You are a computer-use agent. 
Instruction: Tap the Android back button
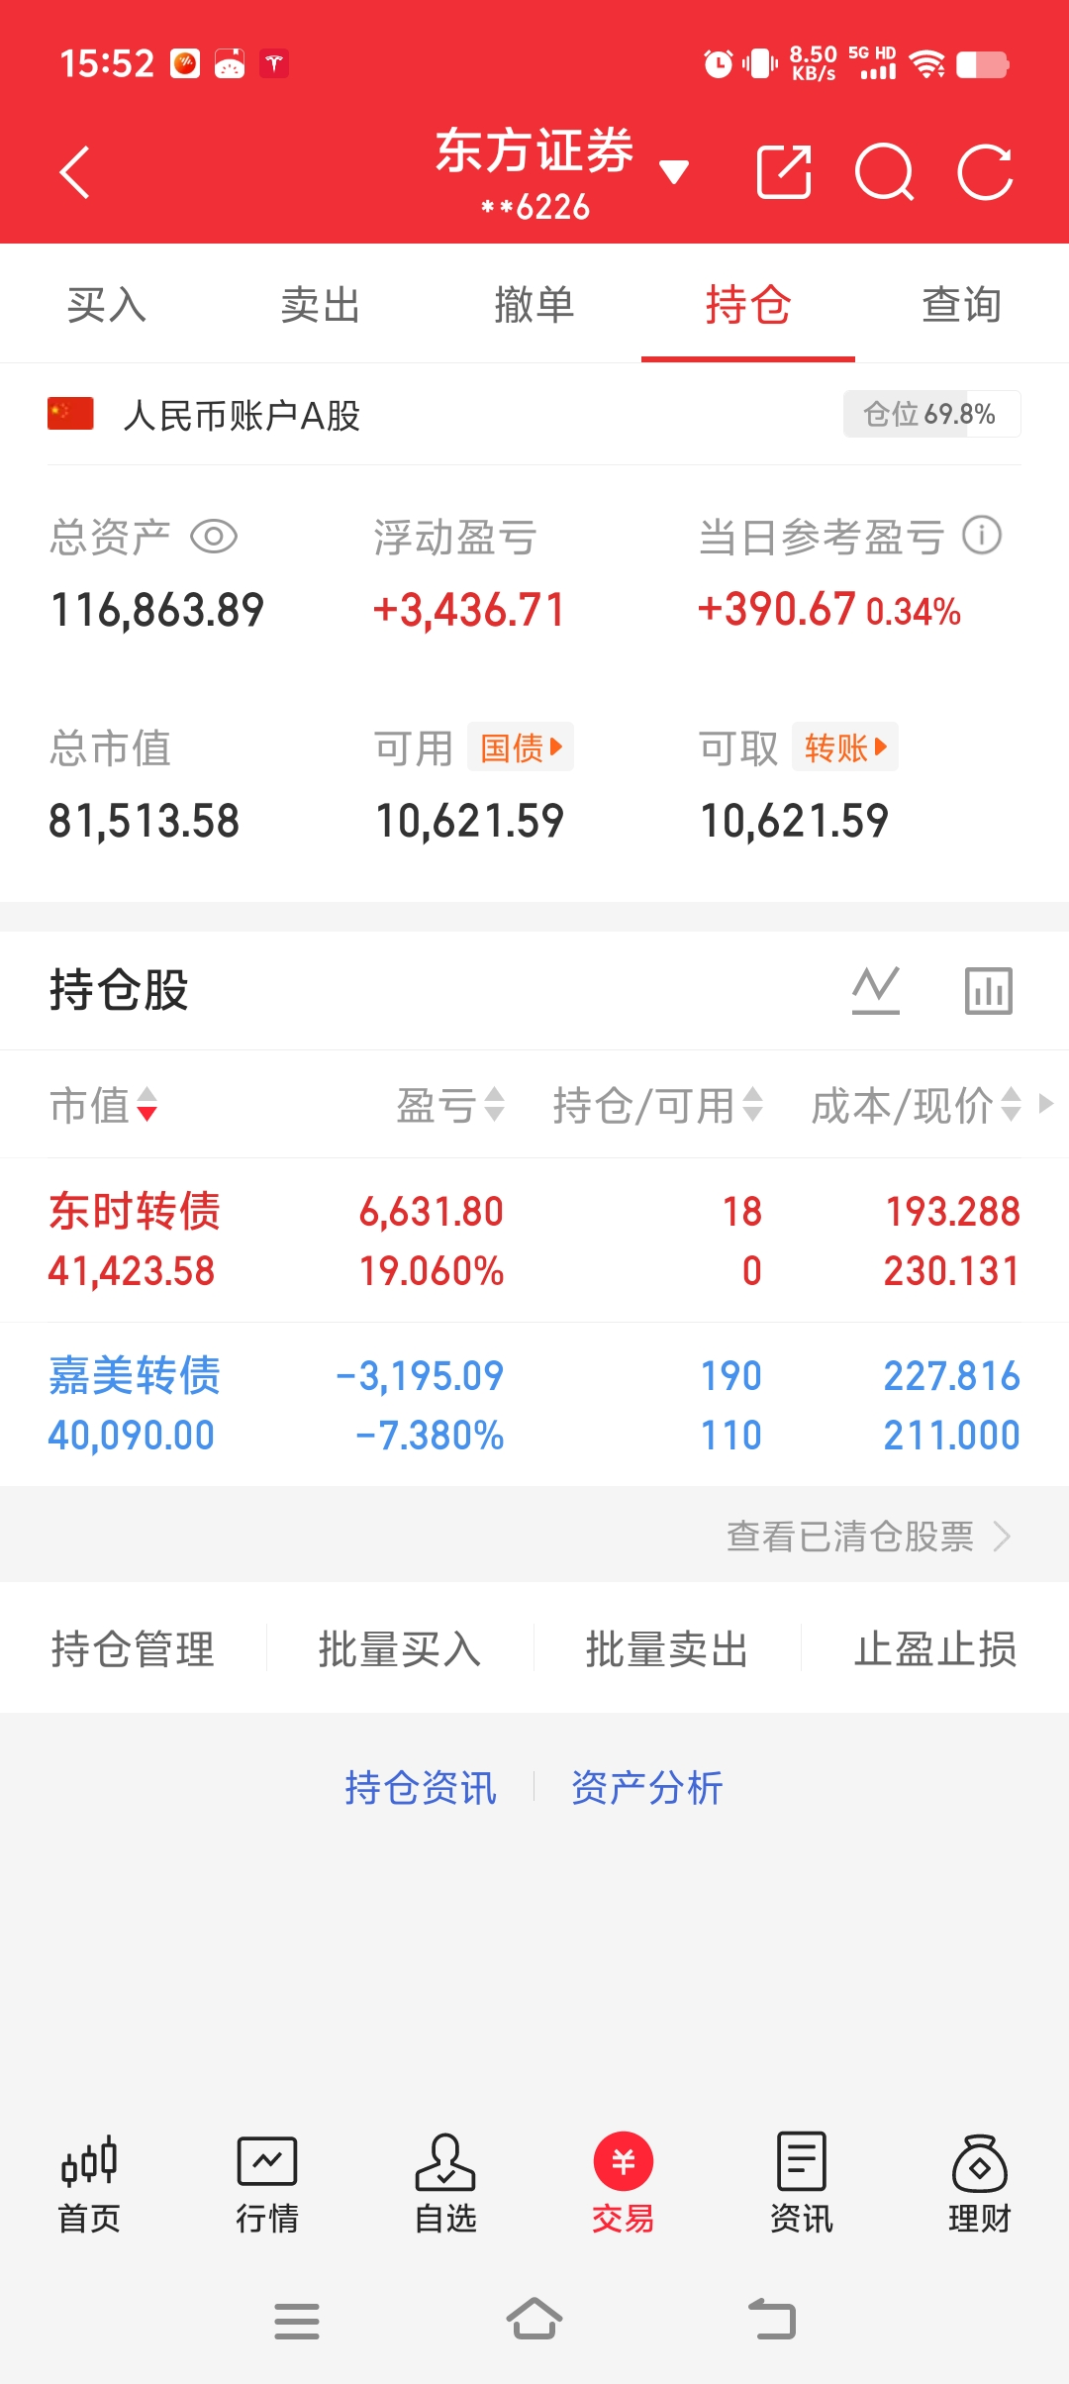[x=772, y=2319]
